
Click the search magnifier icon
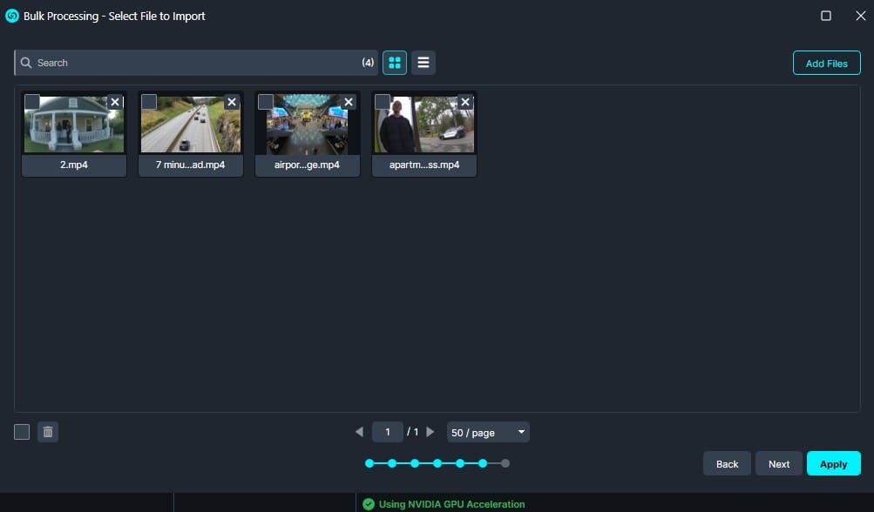[x=26, y=63]
